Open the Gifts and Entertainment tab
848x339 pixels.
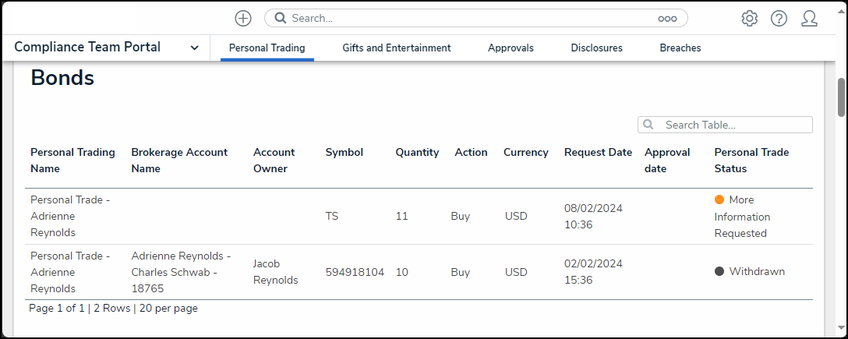(396, 48)
